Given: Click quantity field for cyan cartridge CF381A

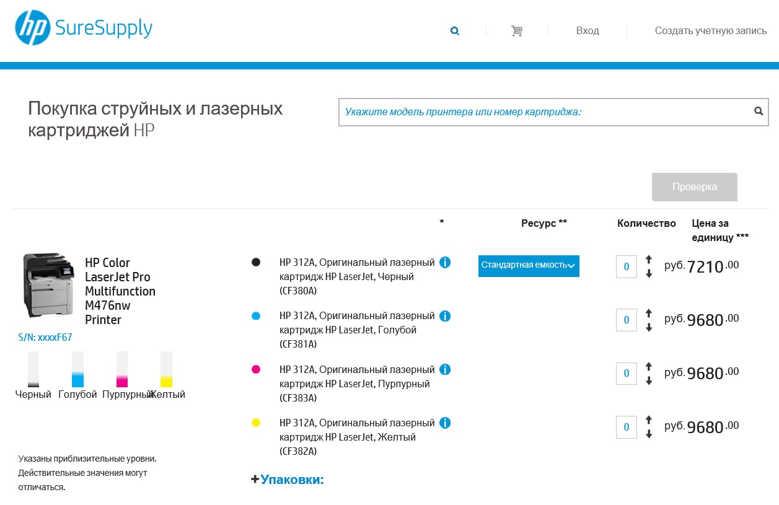Looking at the screenshot, I should pyautogui.click(x=627, y=320).
